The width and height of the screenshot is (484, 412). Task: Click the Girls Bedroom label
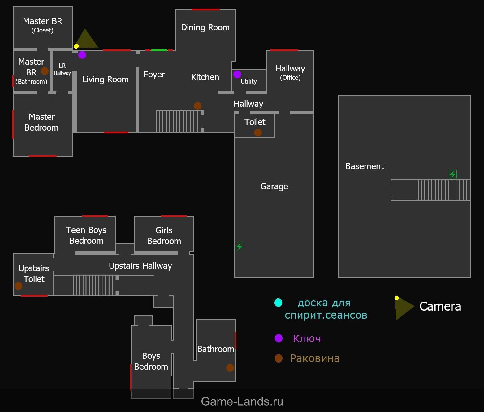point(164,236)
